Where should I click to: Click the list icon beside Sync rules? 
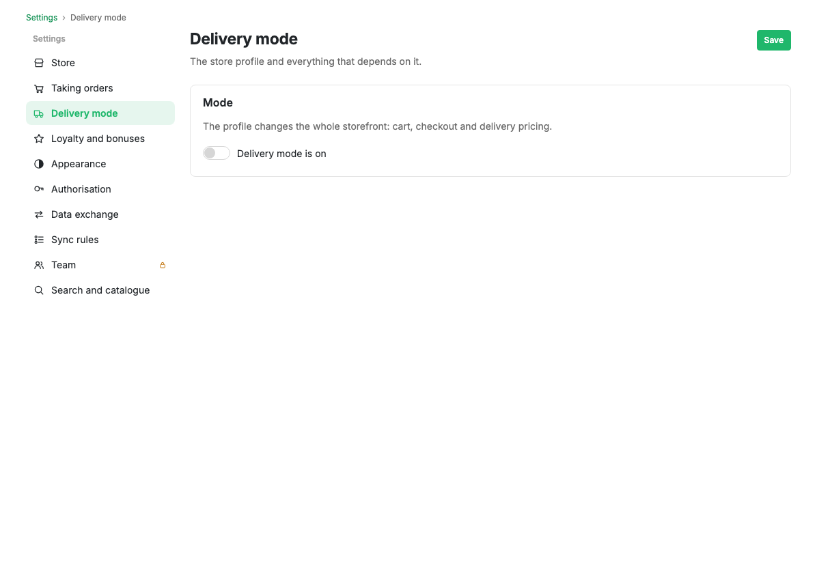[x=39, y=240]
